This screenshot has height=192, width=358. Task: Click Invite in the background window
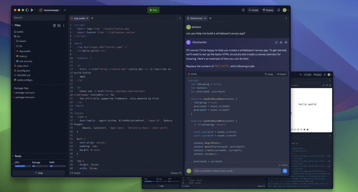pyautogui.click(x=308, y=75)
